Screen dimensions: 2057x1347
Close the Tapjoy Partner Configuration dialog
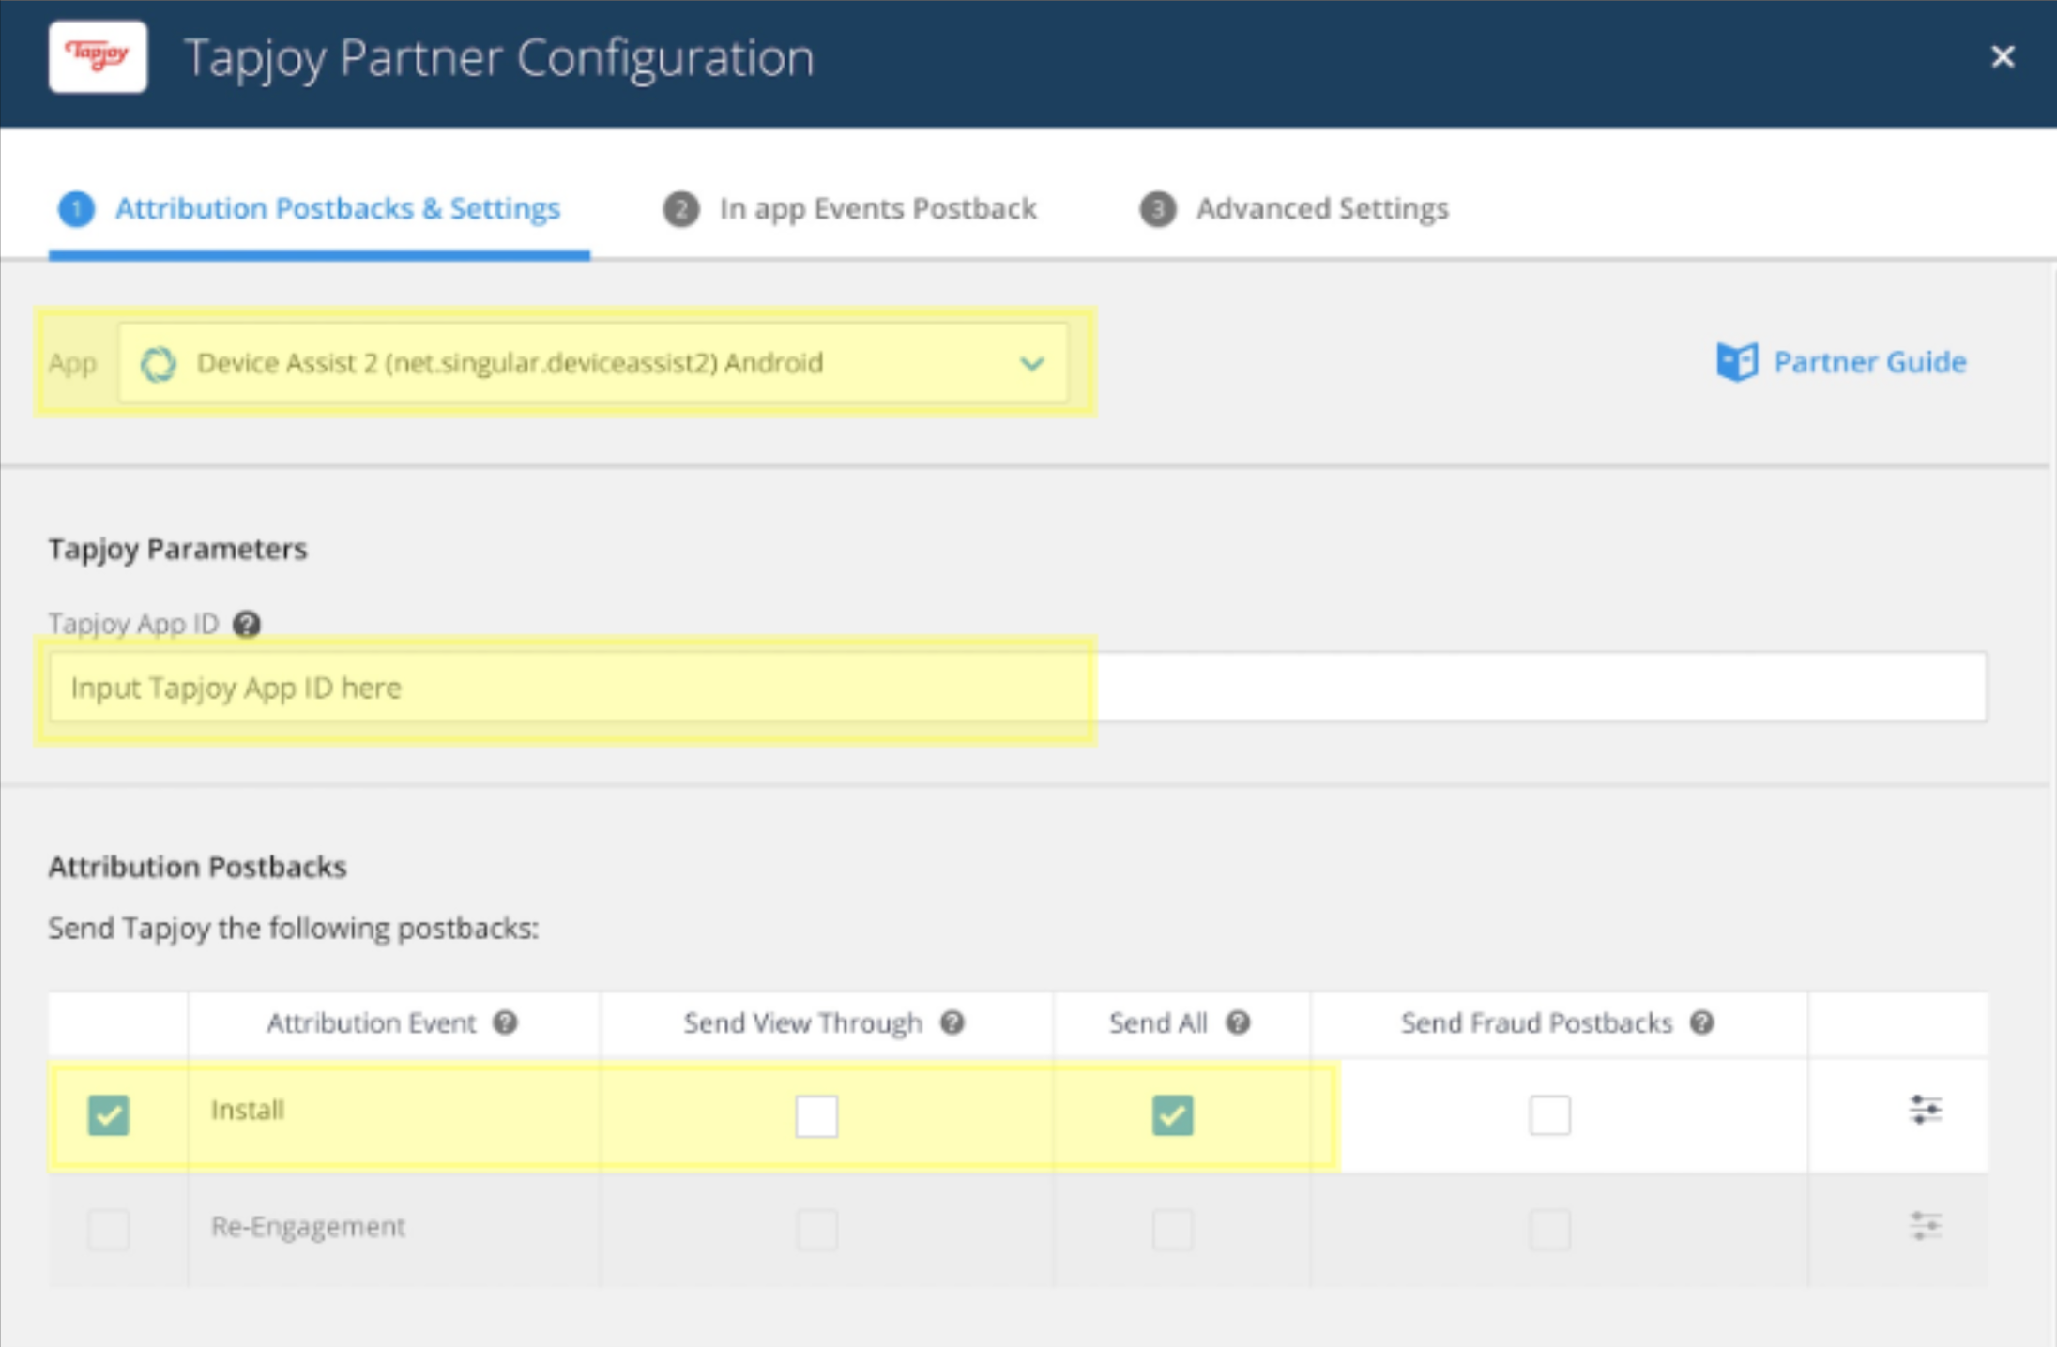(x=2003, y=57)
